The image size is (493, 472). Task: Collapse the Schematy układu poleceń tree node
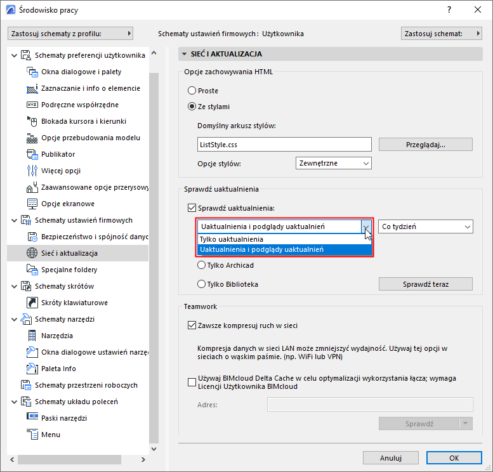point(14,402)
